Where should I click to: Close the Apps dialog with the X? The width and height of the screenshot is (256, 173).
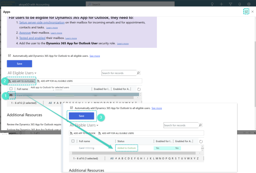coord(252,12)
